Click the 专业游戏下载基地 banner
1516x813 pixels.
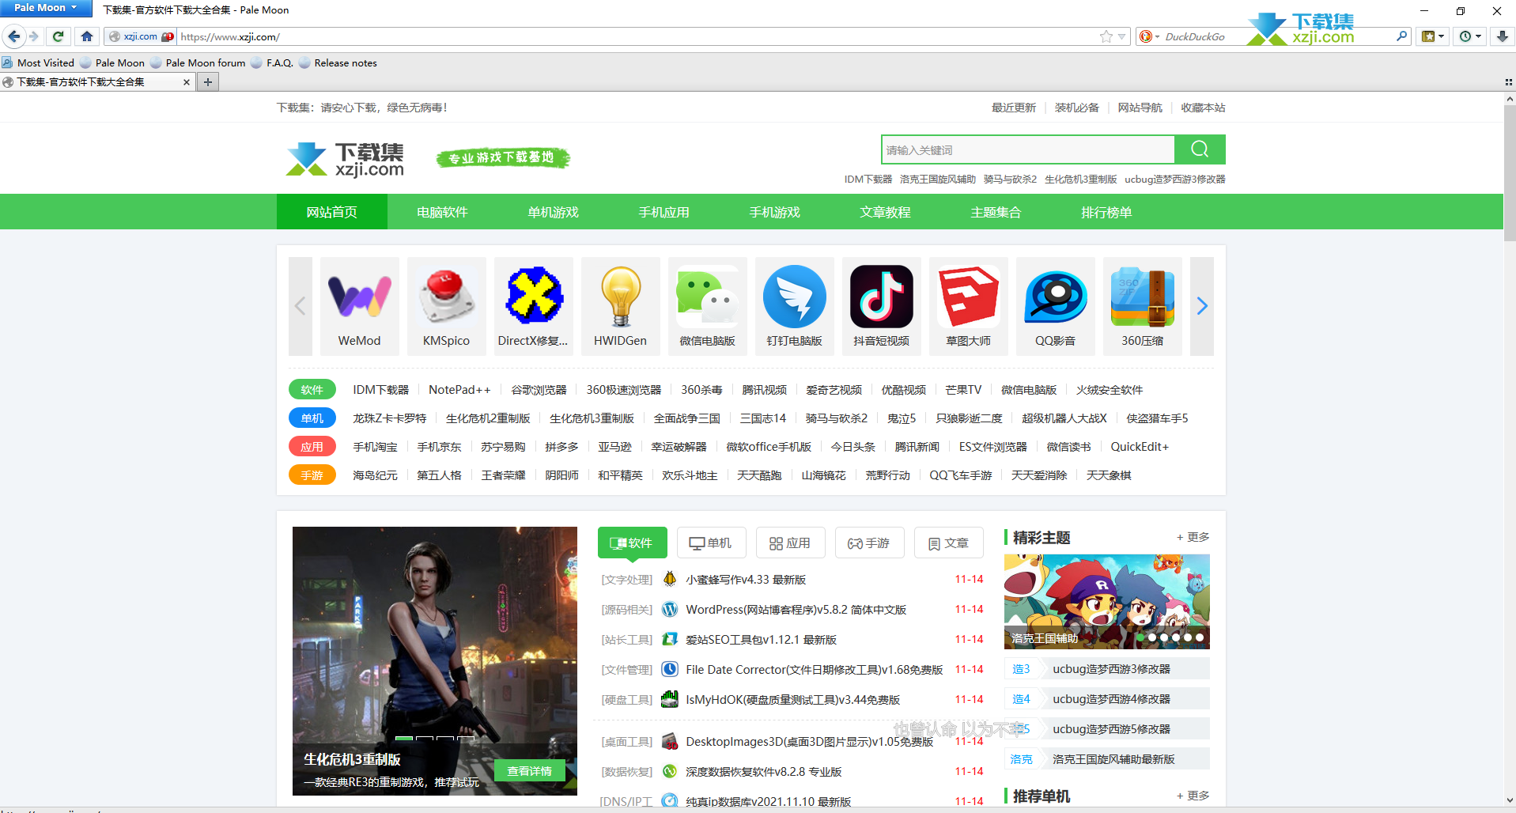click(x=503, y=158)
